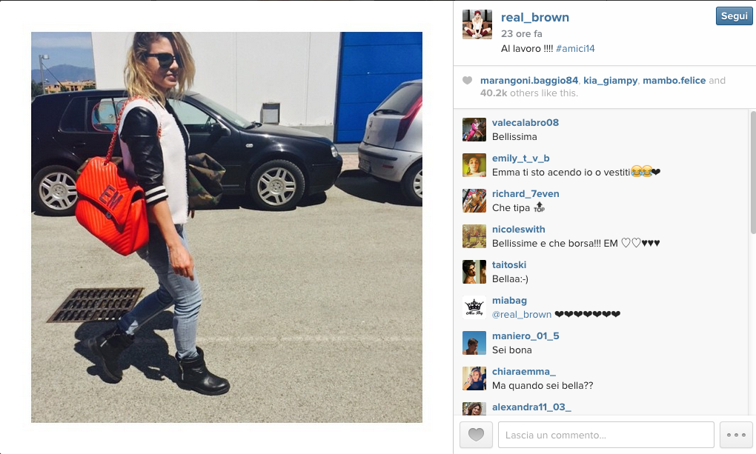Click the small gray heart likes icon
The height and width of the screenshot is (454, 756).
[x=467, y=81]
